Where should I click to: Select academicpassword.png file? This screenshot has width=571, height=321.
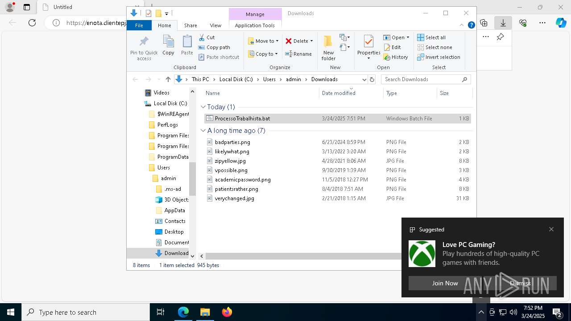[x=338, y=180]
